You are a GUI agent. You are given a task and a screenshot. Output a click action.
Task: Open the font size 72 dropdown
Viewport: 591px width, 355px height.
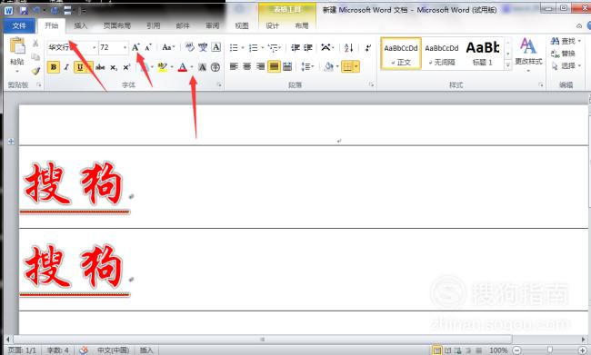[125, 48]
